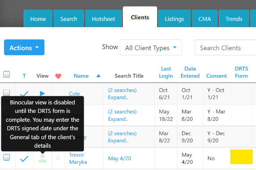Click the May 18/22 last login cell
This screenshot has width=256, height=170.
click(166, 116)
